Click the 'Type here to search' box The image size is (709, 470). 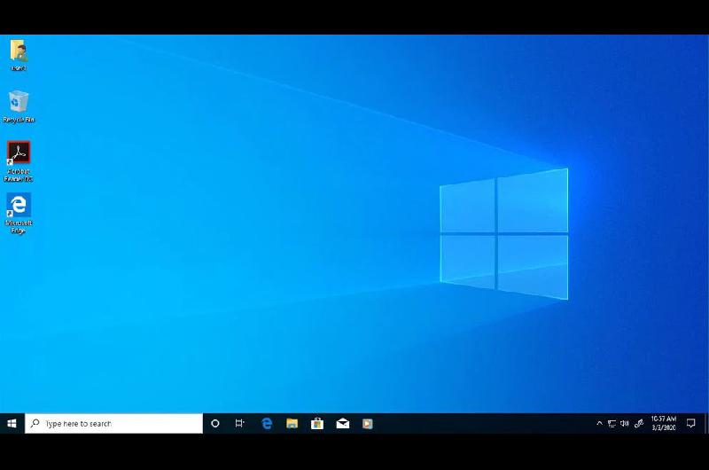coord(114,423)
